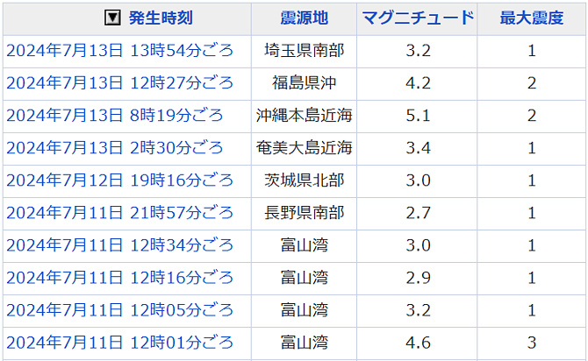Click max intensity 1 in the 埼玉県南部 row
588x361 pixels.
click(x=531, y=51)
